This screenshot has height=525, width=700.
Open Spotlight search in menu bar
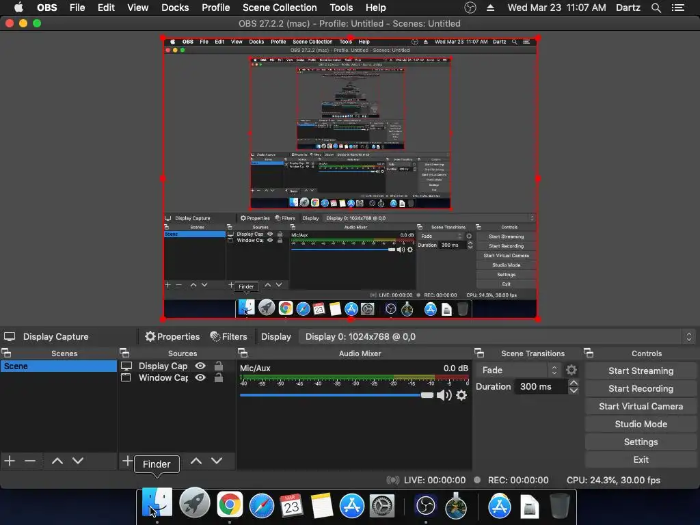(x=656, y=8)
